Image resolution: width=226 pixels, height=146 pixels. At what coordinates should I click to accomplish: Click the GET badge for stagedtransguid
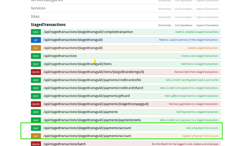coord(36,40)
